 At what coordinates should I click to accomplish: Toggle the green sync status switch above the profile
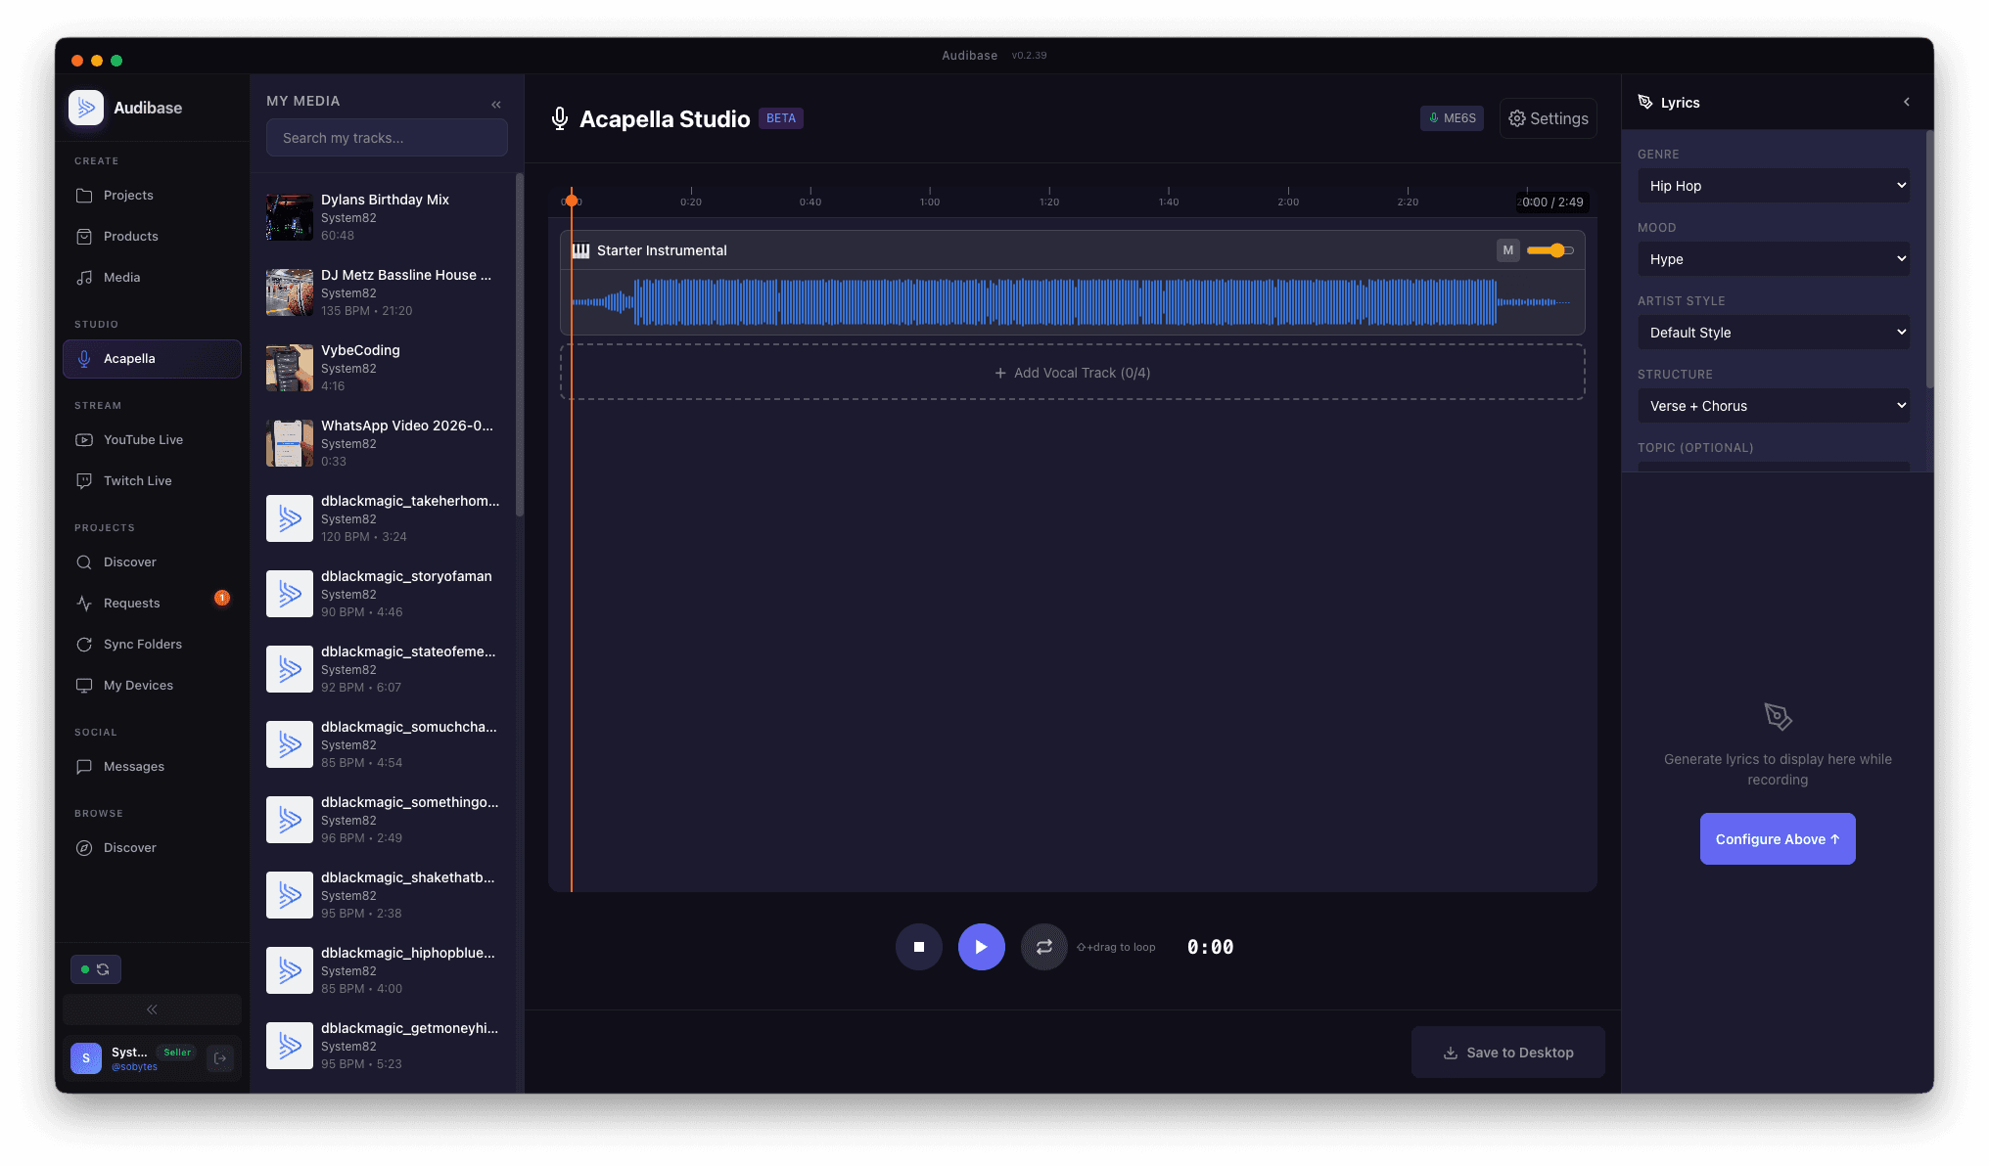(95, 969)
